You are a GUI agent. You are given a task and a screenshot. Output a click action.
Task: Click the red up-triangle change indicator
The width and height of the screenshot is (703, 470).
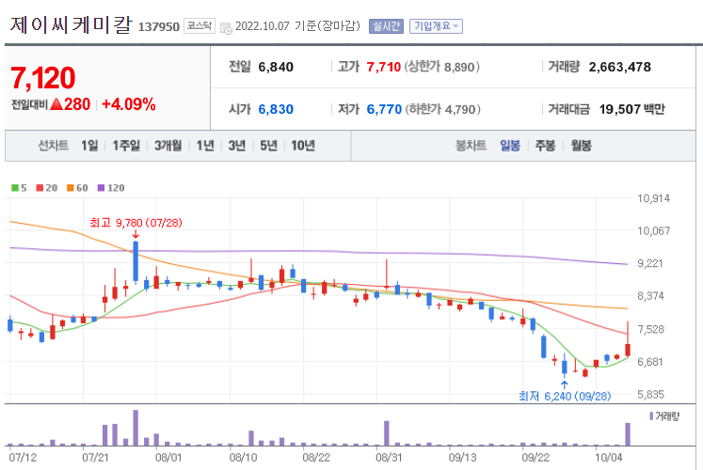pyautogui.click(x=56, y=104)
